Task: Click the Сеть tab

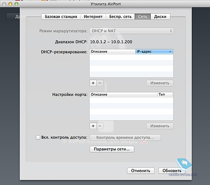Action: (x=142, y=17)
